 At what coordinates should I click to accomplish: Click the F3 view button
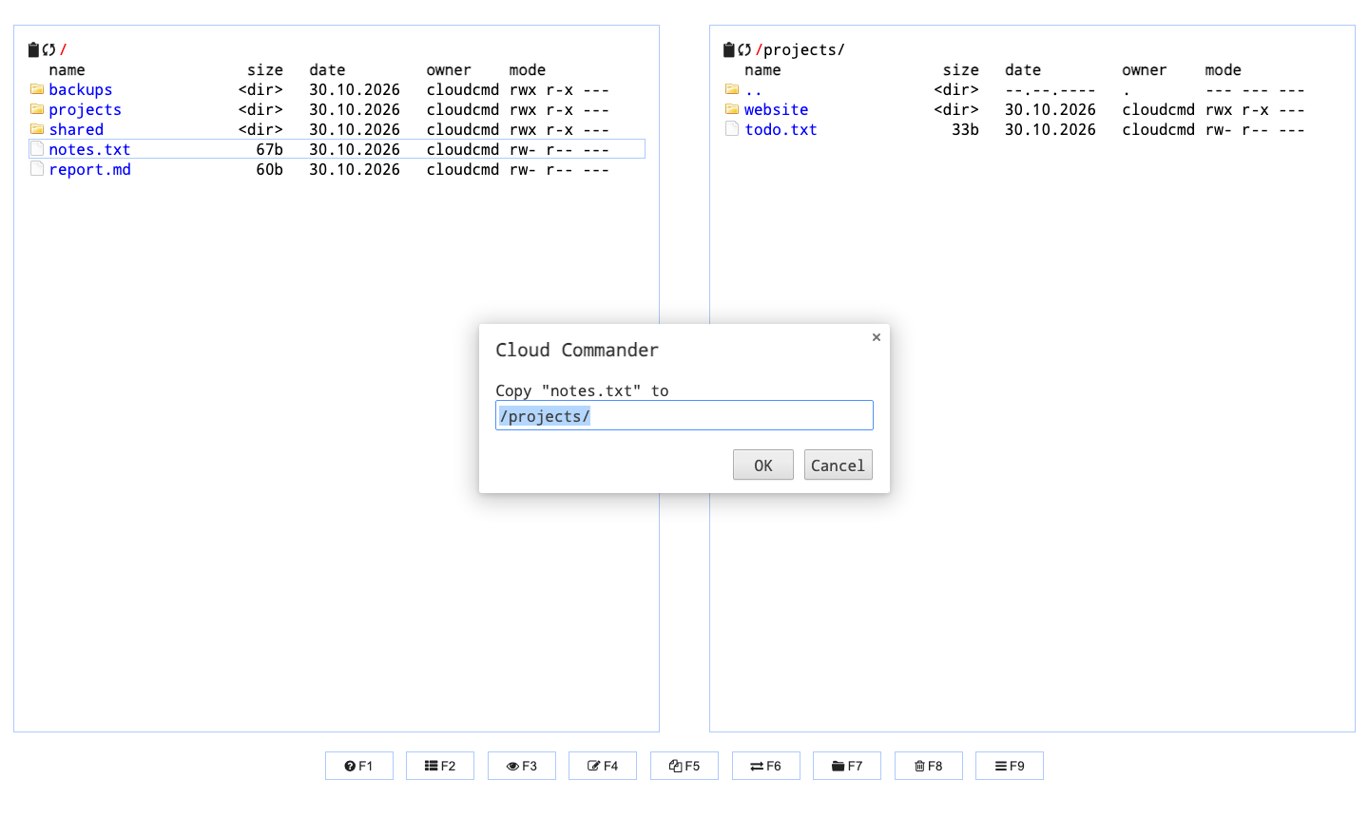tap(522, 766)
